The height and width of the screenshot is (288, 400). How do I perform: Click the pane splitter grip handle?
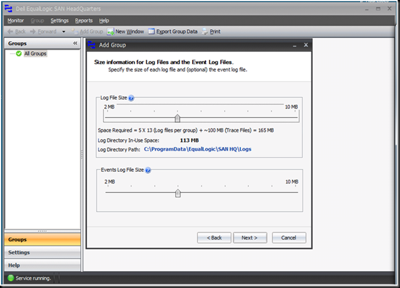coord(82,154)
